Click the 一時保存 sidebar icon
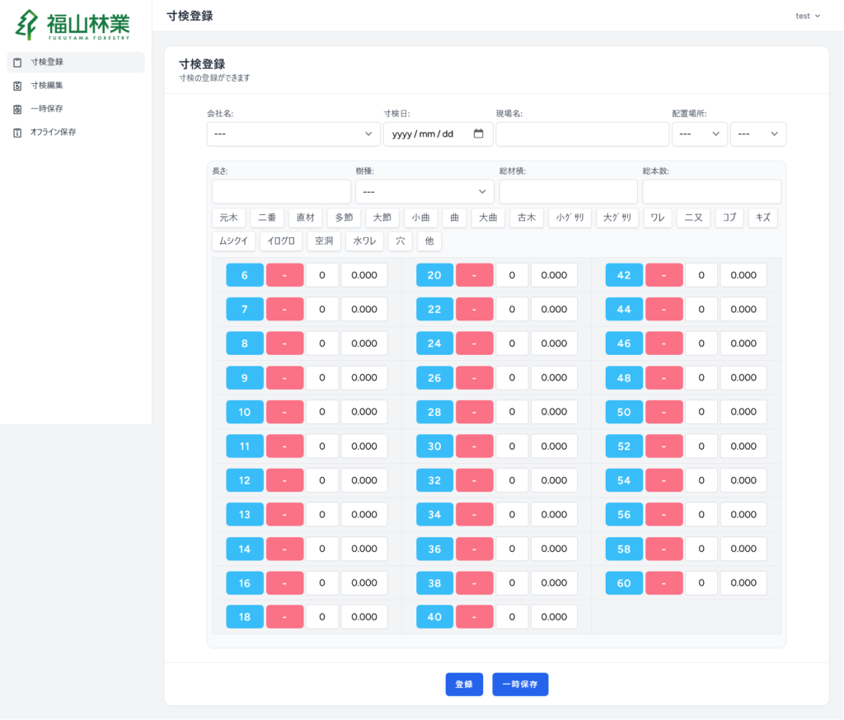This screenshot has width=844, height=720. coord(18,109)
